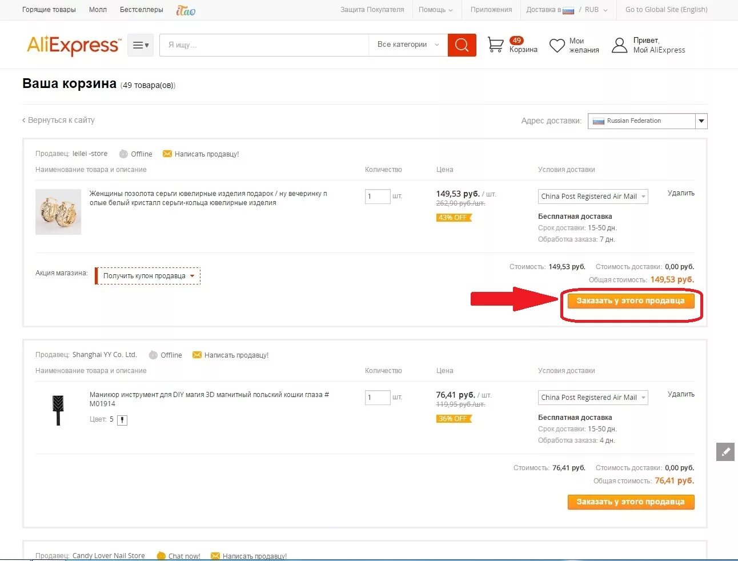Open seller leilei -store link
738x561 pixels.
click(x=90, y=154)
